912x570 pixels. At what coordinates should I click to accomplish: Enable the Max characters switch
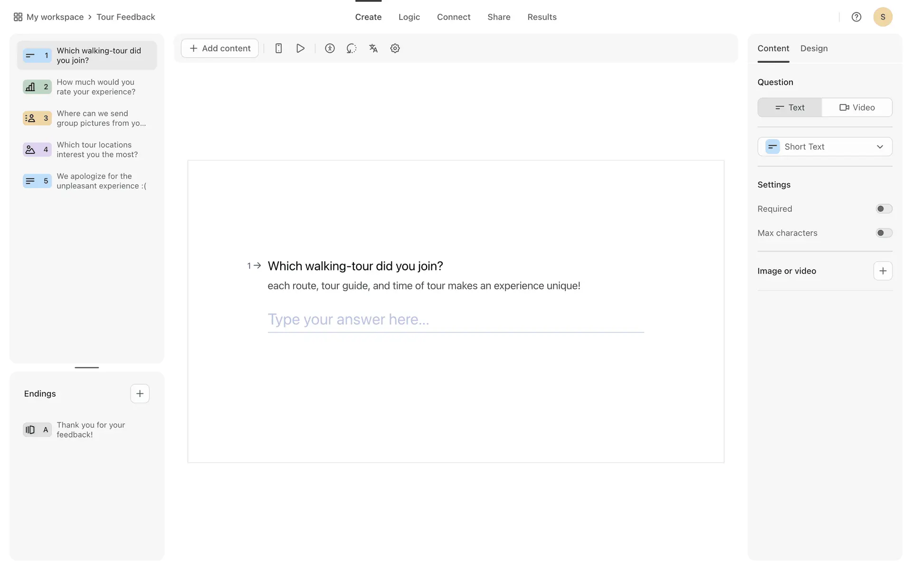[883, 233]
